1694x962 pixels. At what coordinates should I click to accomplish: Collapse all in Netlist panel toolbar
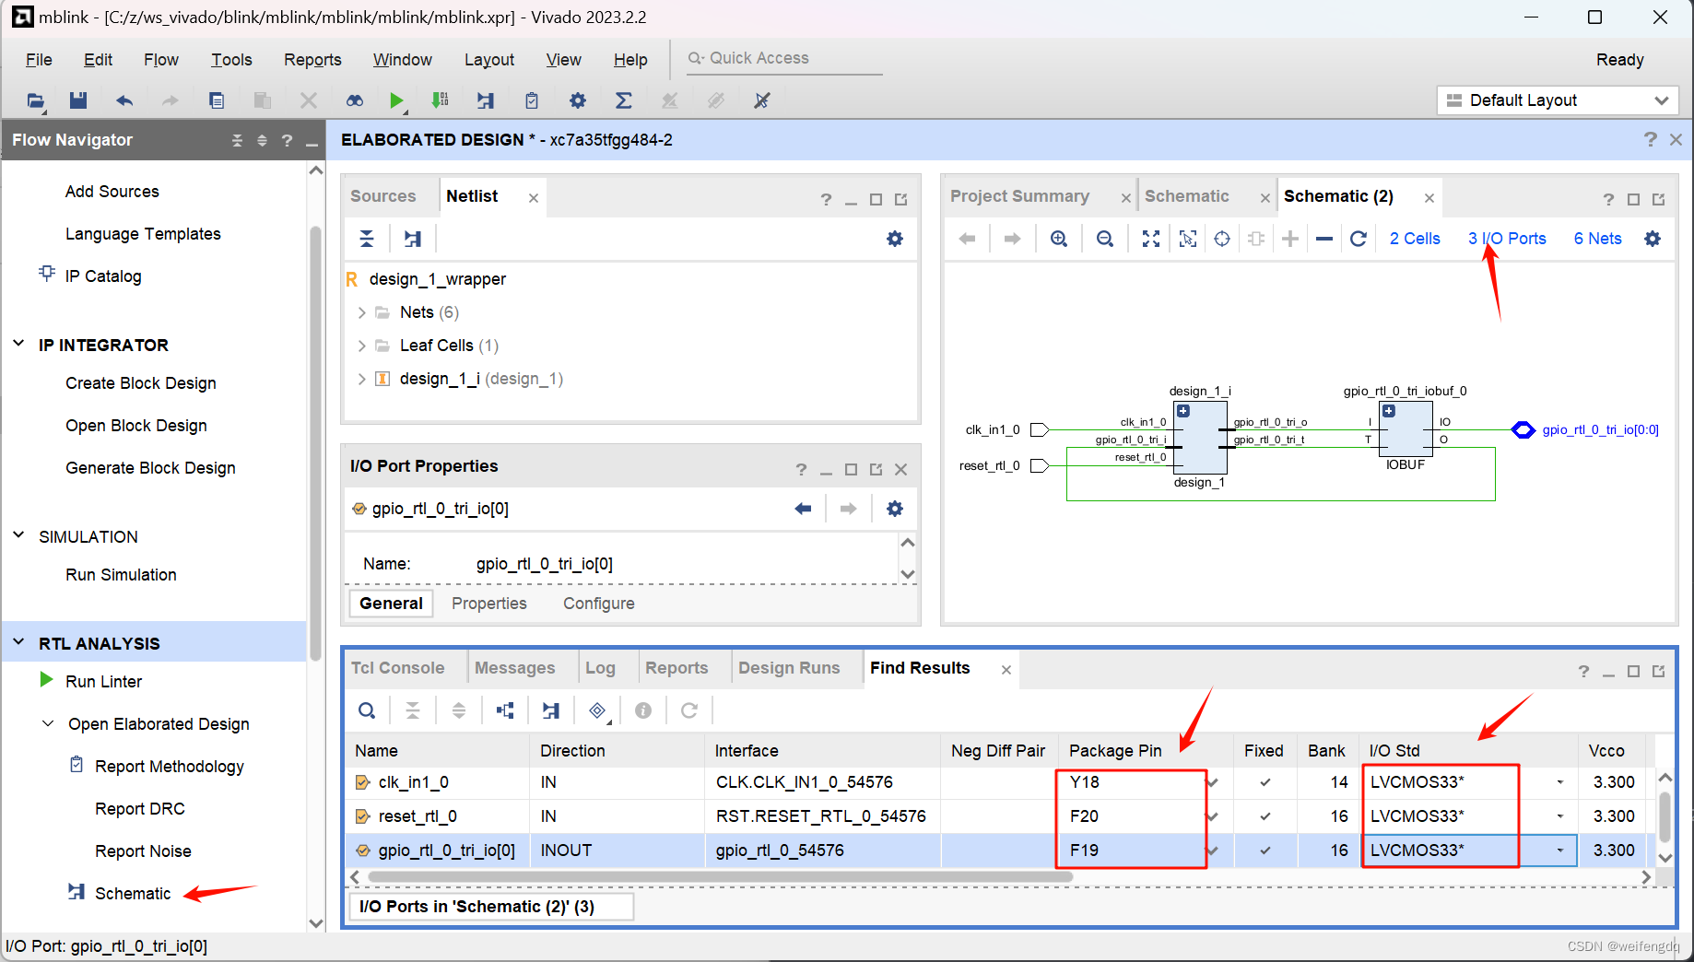pyautogui.click(x=367, y=239)
